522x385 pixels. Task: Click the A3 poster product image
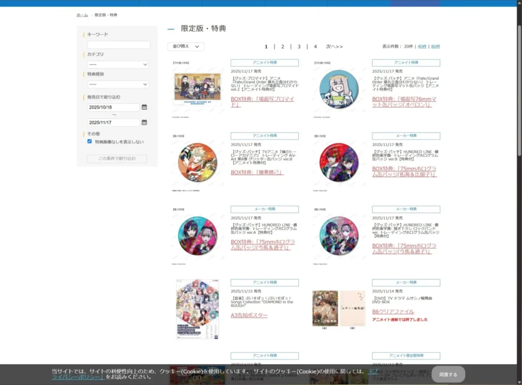pos(197,310)
